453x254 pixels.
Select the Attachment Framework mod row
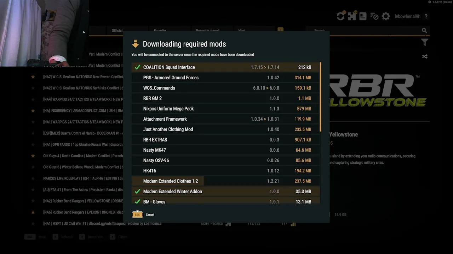pos(225,119)
